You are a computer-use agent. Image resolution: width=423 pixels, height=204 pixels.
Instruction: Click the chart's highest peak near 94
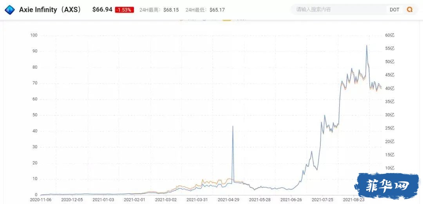point(367,46)
